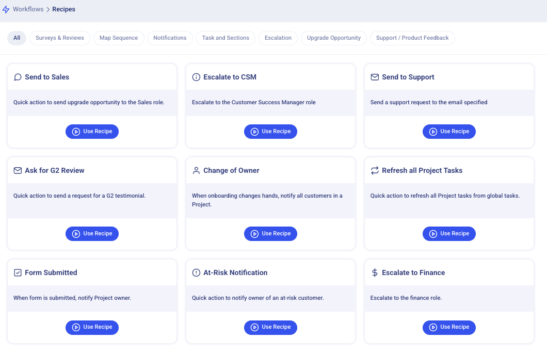Go to Workflows breadcrumb link

[28, 9]
